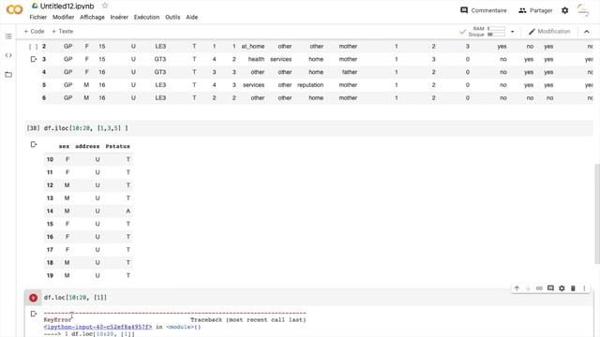Viewport: 600px width, 337px height.
Task: Click the notebook title Untitled12.ipynb
Action: click(67, 7)
